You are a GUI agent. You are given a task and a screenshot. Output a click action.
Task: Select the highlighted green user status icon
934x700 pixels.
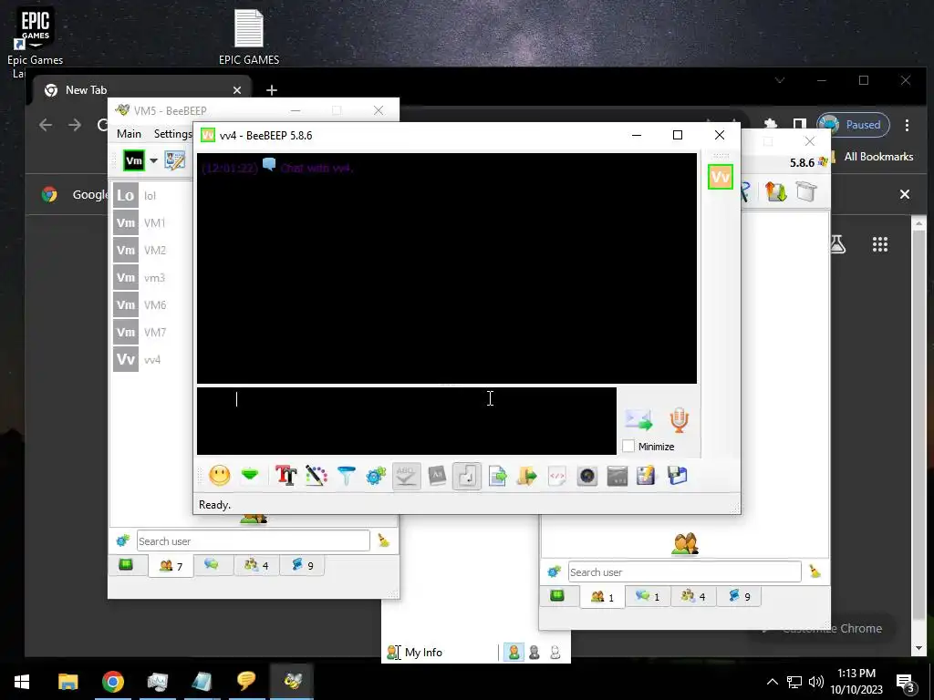pyautogui.click(x=514, y=653)
